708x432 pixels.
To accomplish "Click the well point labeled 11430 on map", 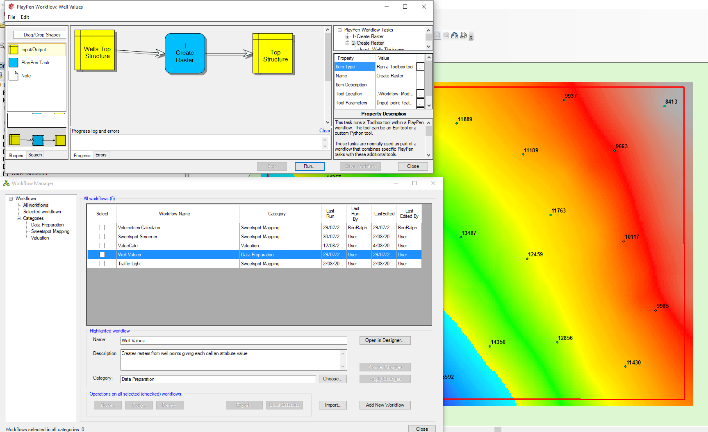I will point(625,366).
